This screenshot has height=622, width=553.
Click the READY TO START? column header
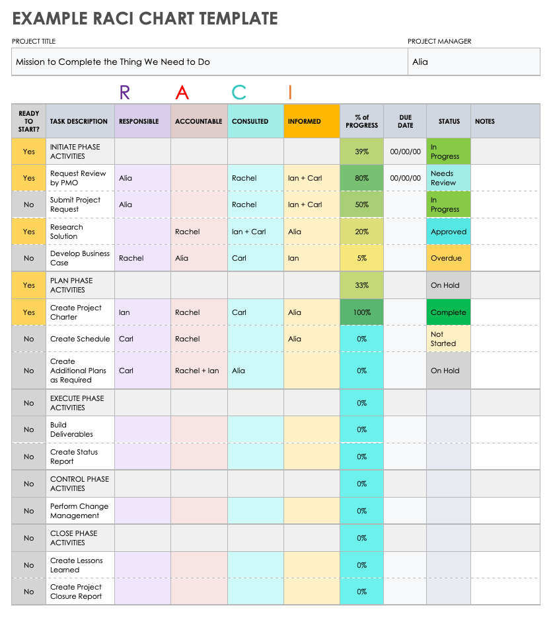29,122
